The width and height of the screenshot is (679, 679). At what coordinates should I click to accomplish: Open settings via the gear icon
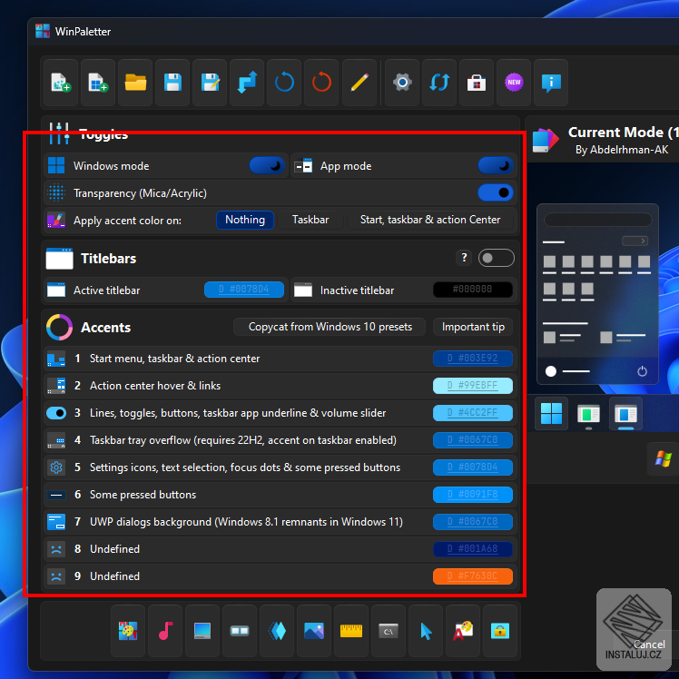click(x=402, y=83)
